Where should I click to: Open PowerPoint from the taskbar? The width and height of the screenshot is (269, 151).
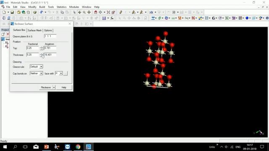point(46,147)
